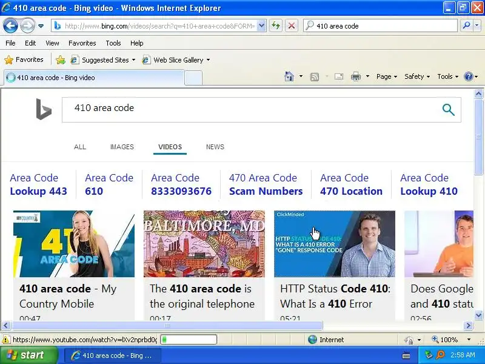The height and width of the screenshot is (364, 485).
Task: Click the Favorites star button
Action: pos(24,59)
